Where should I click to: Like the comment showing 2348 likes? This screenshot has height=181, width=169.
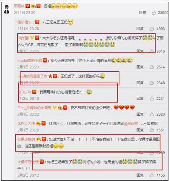point(152,83)
